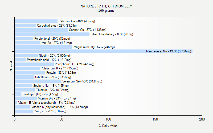
Task: Click the chart title NATURE'S PATH, OPTIMUM SLIM
Action: [x=106, y=6]
